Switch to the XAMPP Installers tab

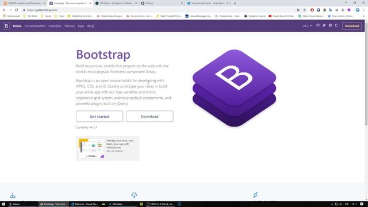pos(24,3)
